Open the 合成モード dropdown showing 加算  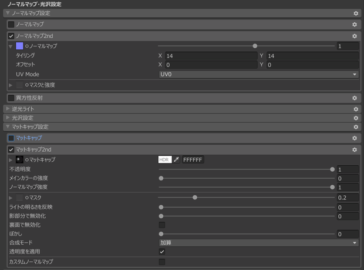coord(258,243)
